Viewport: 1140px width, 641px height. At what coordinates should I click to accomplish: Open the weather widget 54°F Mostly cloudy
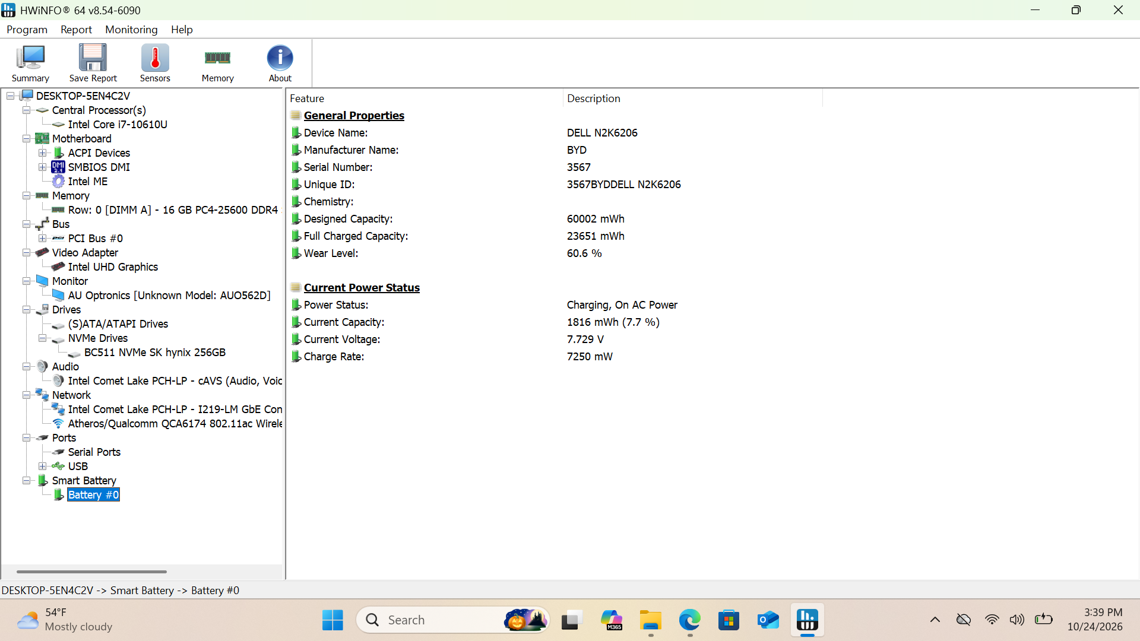pos(64,620)
